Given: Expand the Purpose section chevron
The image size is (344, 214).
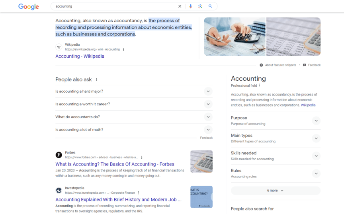Looking at the screenshot, I should coord(316,121).
